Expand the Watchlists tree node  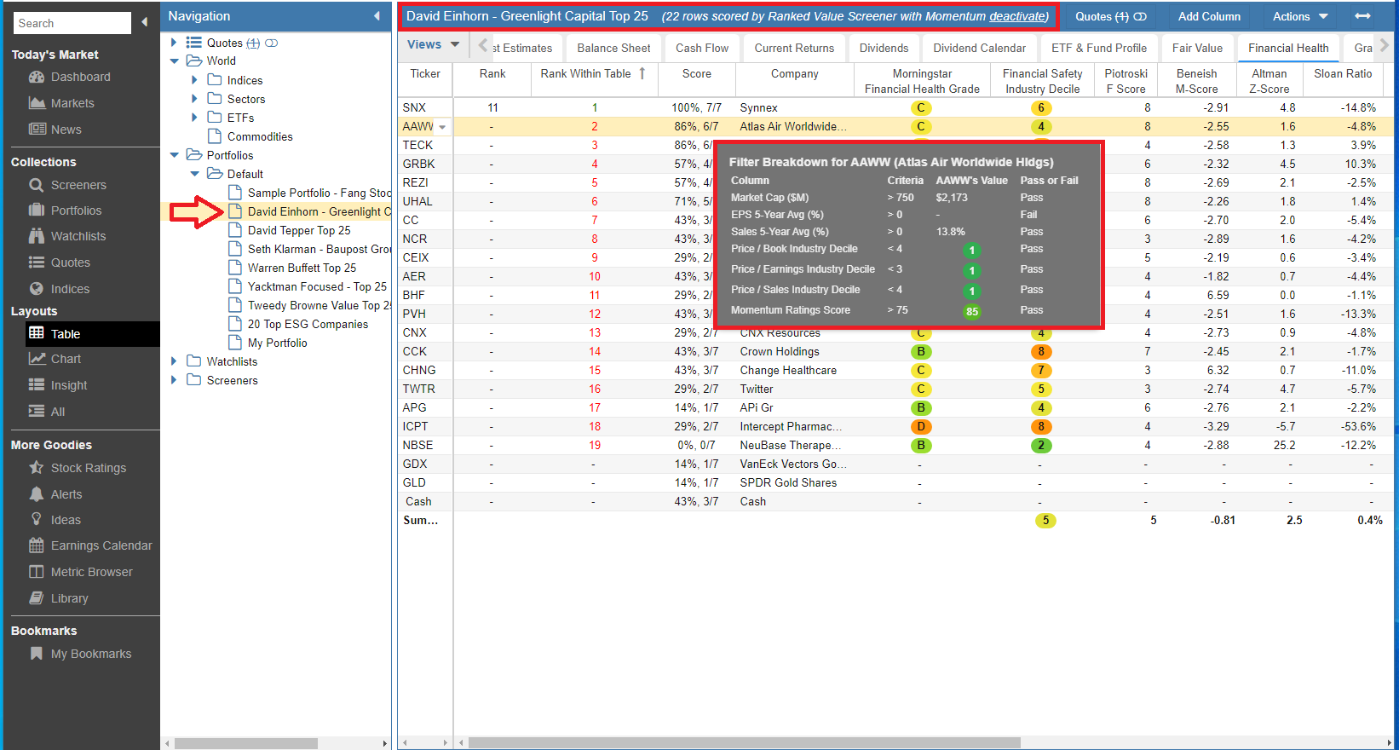(174, 361)
